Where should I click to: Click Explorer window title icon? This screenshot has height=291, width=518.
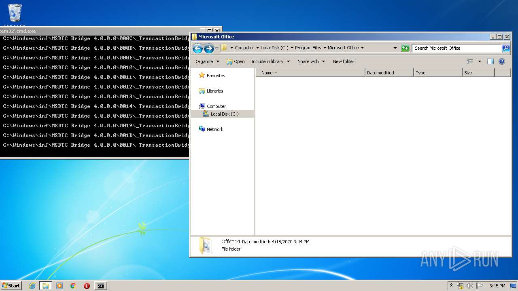pos(194,37)
